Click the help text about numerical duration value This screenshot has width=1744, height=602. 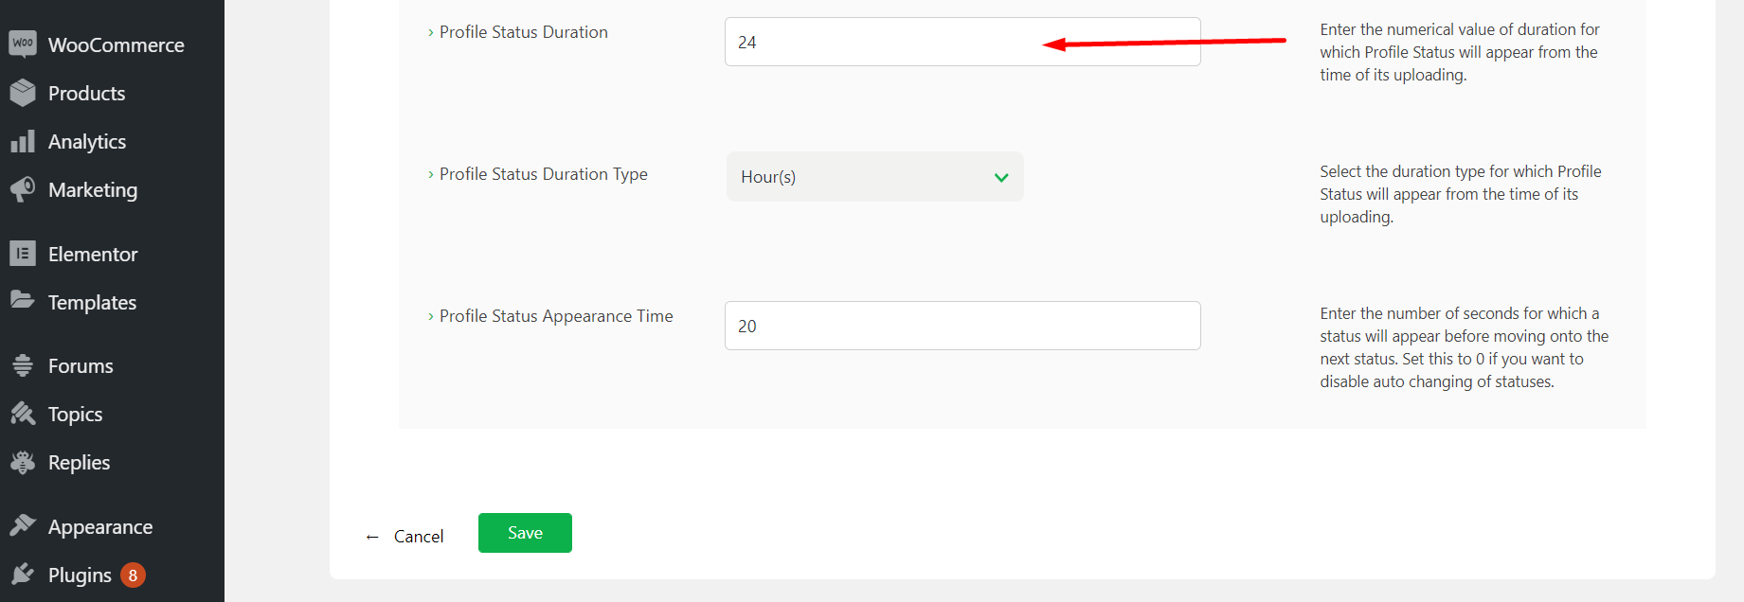click(x=1460, y=52)
